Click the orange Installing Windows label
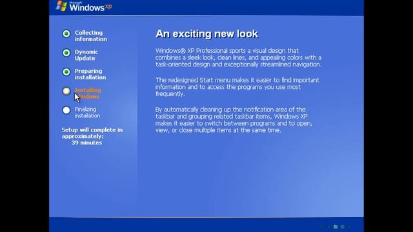 point(88,93)
